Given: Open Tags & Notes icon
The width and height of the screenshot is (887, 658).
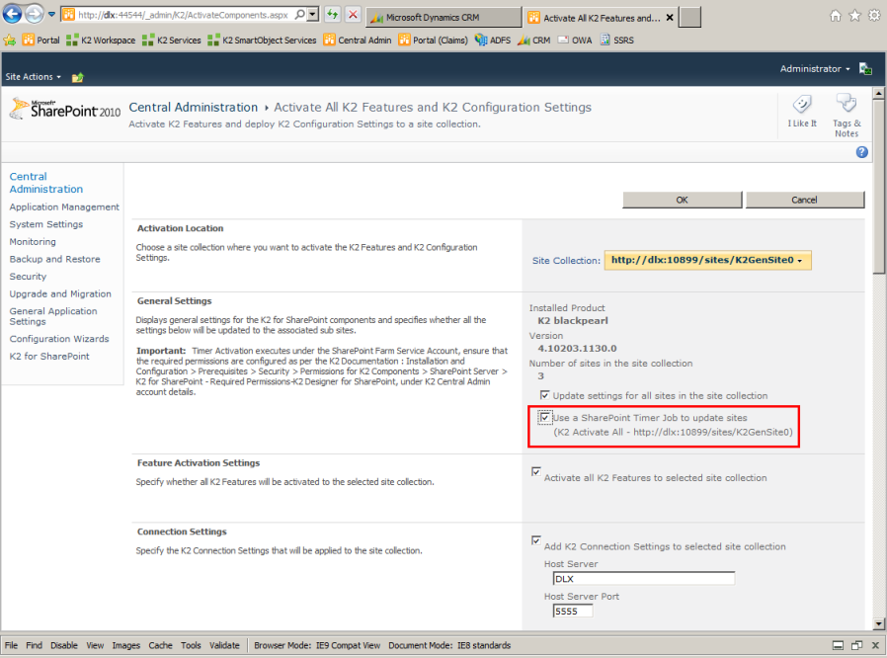Looking at the screenshot, I should [846, 107].
